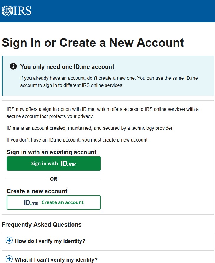This screenshot has height=263, width=215.
Task: Click the IRS eagle emblem
Action: click(x=6, y=11)
